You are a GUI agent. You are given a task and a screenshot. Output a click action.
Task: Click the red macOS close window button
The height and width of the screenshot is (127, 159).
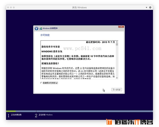click(8, 7)
